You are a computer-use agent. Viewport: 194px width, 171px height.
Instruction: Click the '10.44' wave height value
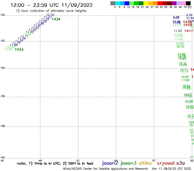click(x=190, y=18)
